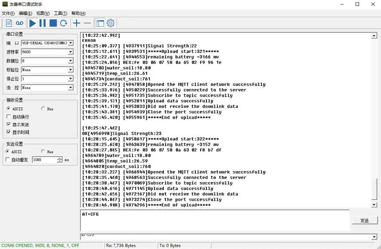The height and width of the screenshot is (249, 381).
Task: Open the 帮助(H) menu
Action: (x=78, y=13)
